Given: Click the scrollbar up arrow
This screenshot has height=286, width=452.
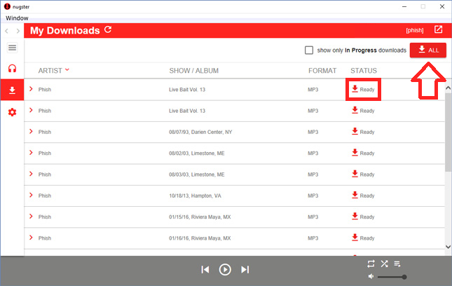Looking at the screenshot, I should (x=448, y=88).
